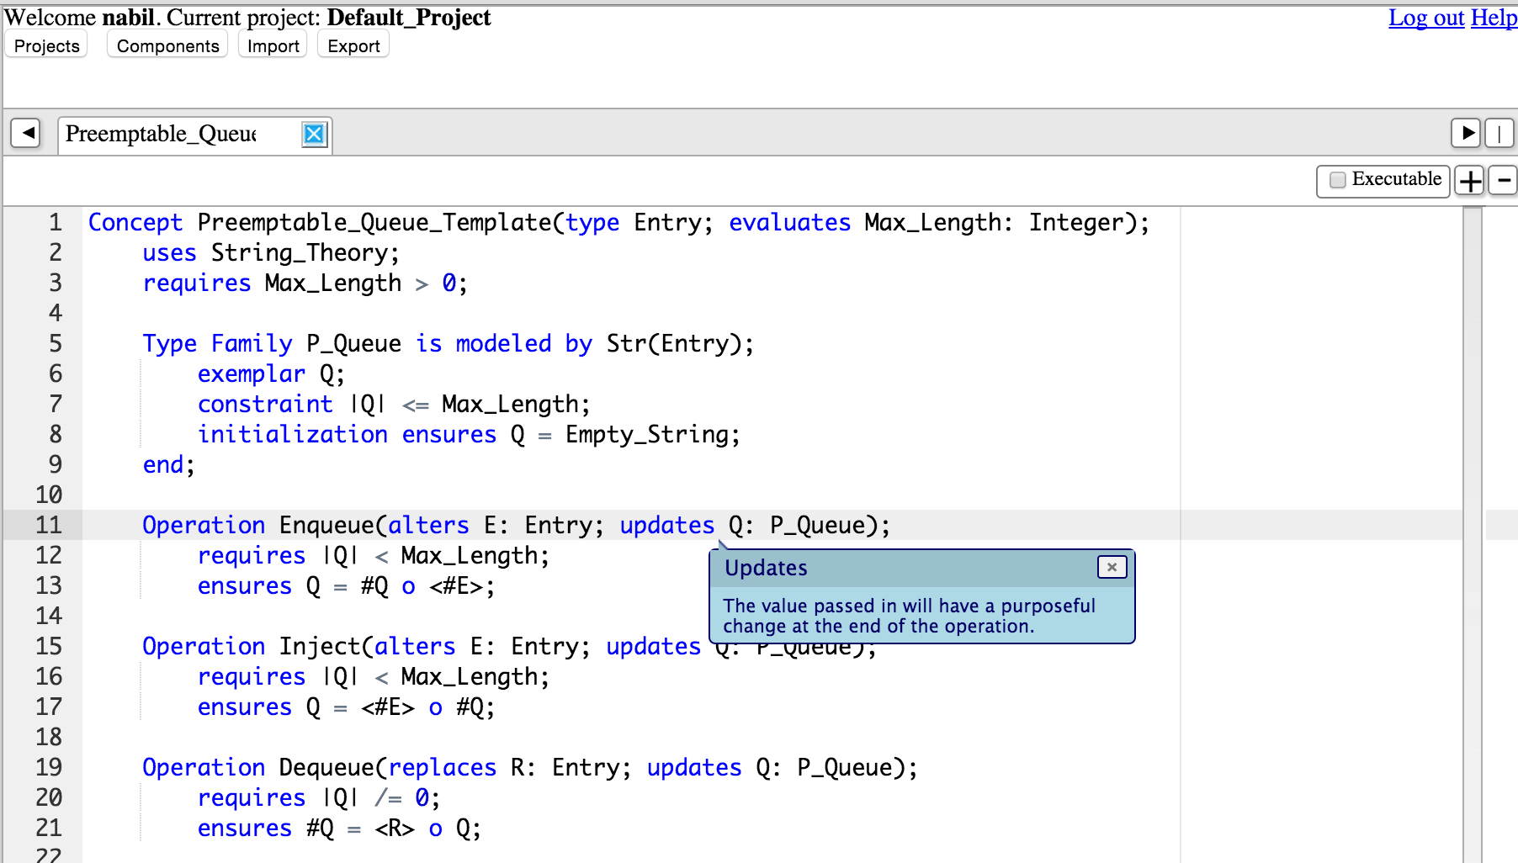Click the left tab scroll arrow

pyautogui.click(x=26, y=133)
